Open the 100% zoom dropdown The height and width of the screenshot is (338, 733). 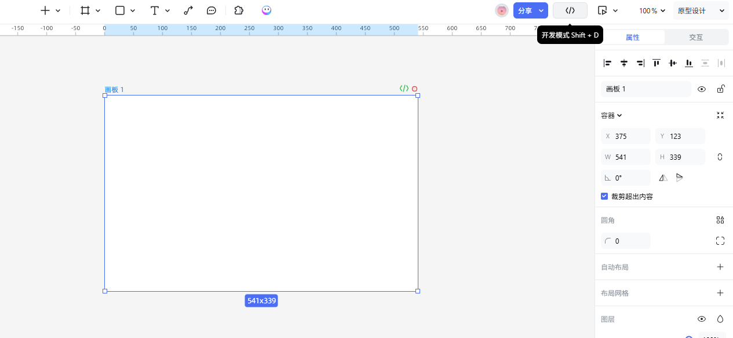(x=652, y=10)
